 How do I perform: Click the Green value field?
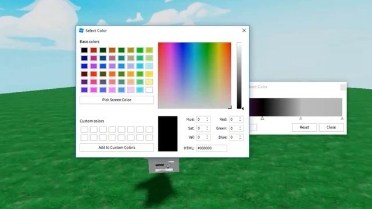[x=234, y=128]
